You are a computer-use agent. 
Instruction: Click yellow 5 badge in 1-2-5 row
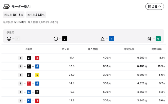(37, 75)
